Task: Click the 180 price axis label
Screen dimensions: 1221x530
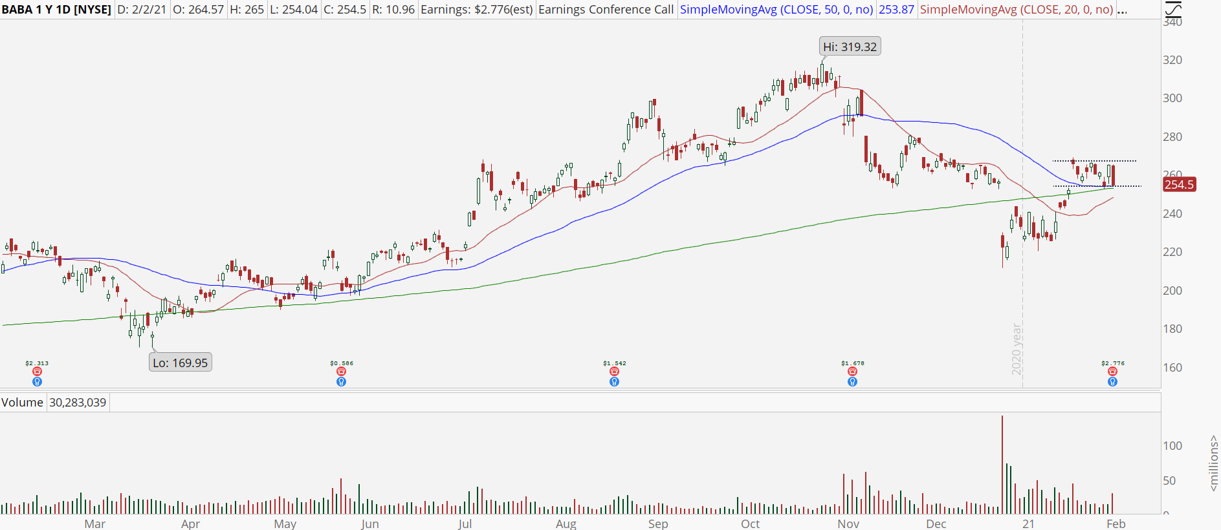Action: (x=1172, y=329)
